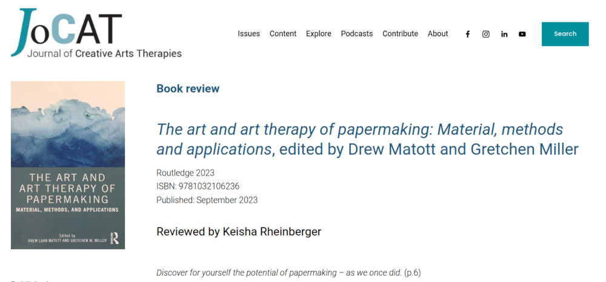Image resolution: width=606 pixels, height=282 pixels.
Task: Open the YouTube channel icon
Action: pyautogui.click(x=522, y=34)
